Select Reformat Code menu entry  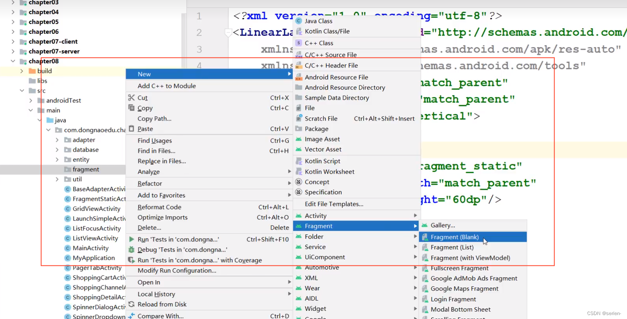pyautogui.click(x=209, y=207)
